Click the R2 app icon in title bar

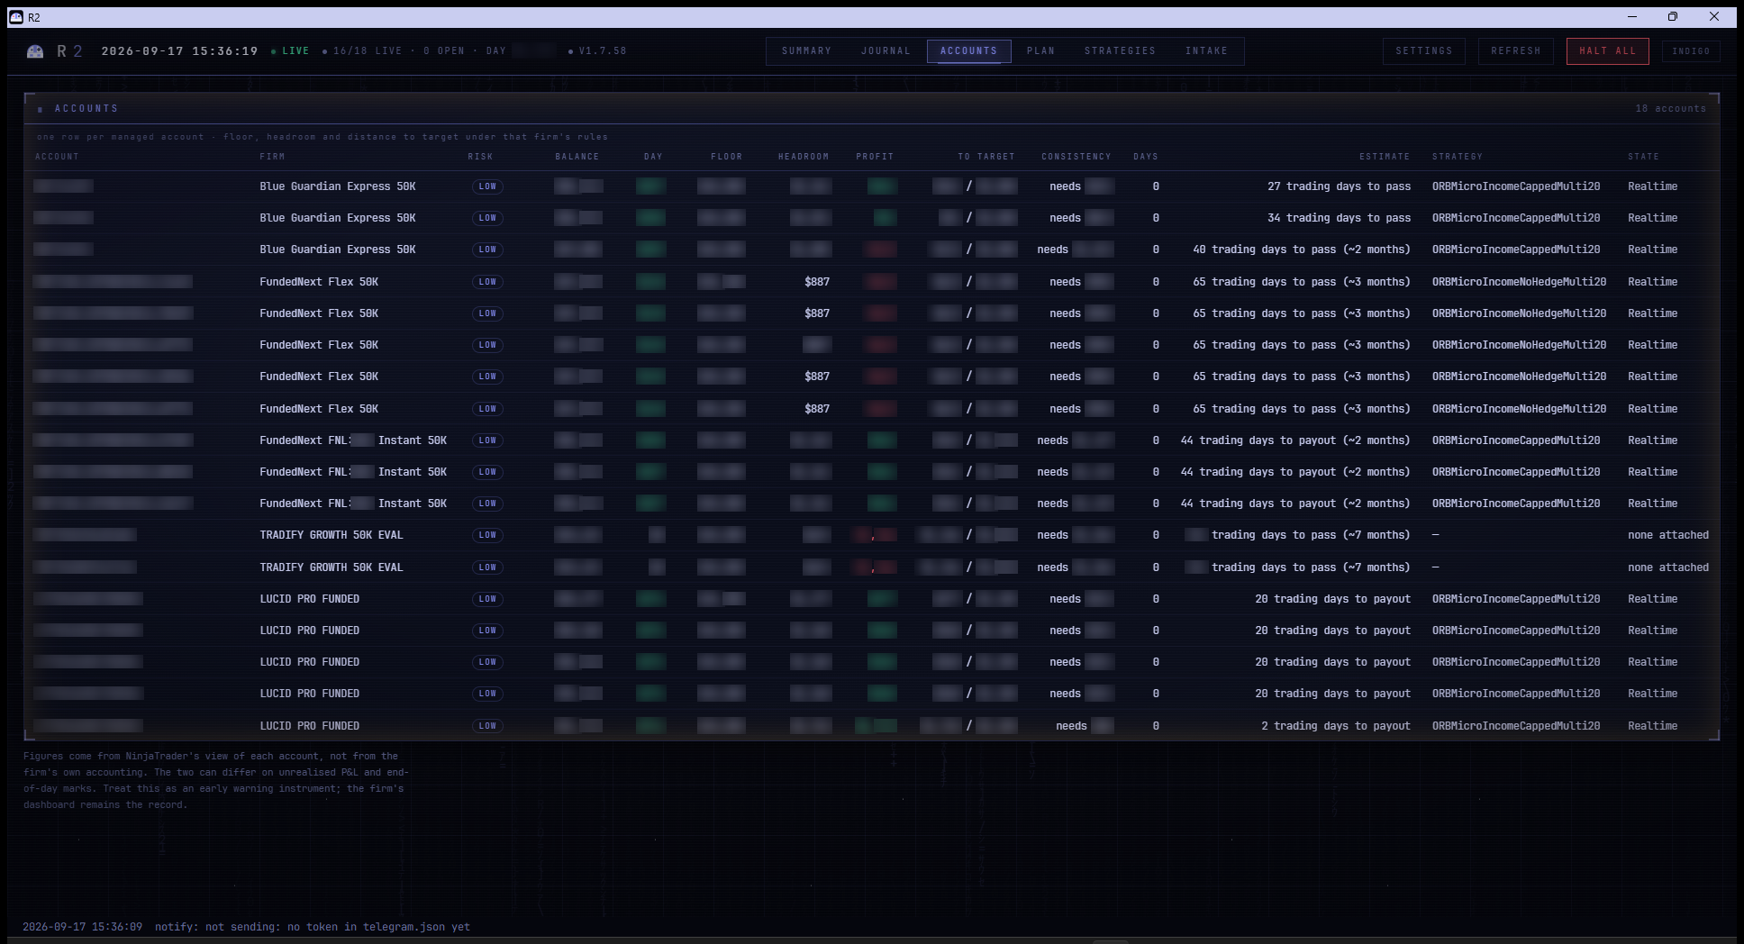point(16,17)
